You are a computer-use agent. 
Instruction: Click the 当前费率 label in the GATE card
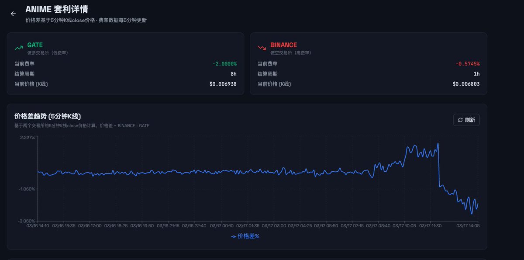pos(24,64)
